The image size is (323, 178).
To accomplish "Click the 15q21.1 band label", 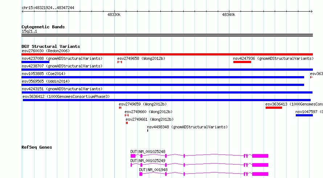I will 29,31.
